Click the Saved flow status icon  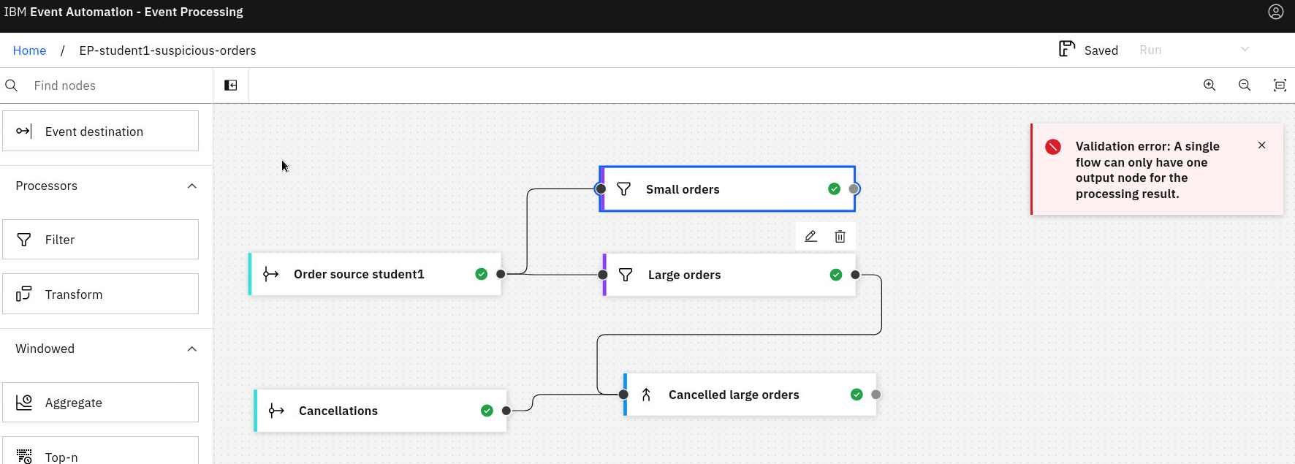(1067, 50)
